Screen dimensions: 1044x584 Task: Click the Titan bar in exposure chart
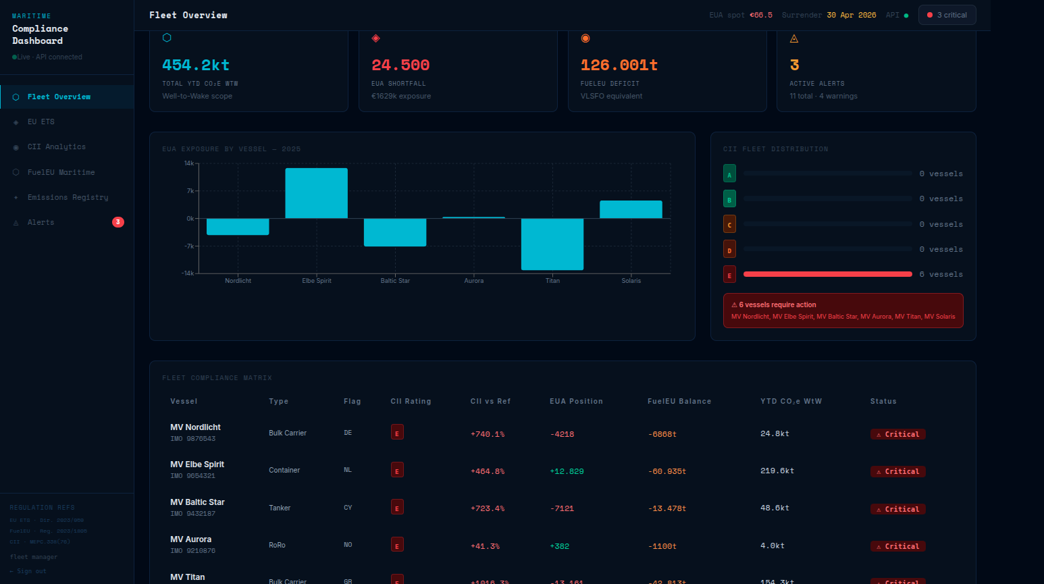click(x=552, y=244)
